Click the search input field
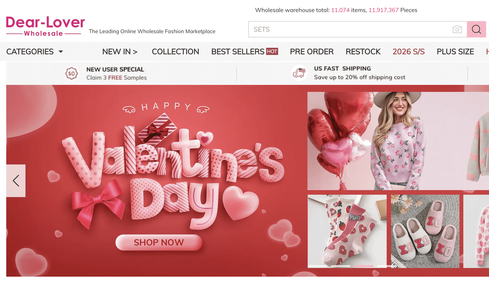This screenshot has height=287, width=489. click(348, 29)
